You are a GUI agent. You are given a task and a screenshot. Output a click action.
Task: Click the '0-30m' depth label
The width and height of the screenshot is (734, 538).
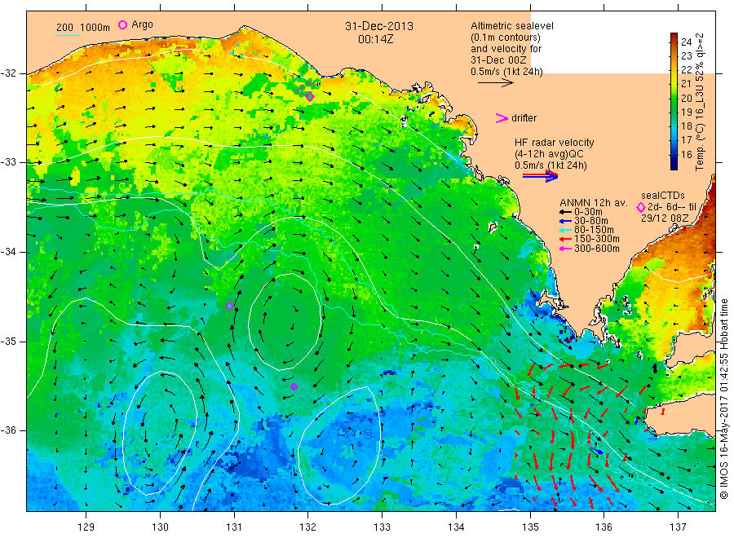click(x=588, y=213)
